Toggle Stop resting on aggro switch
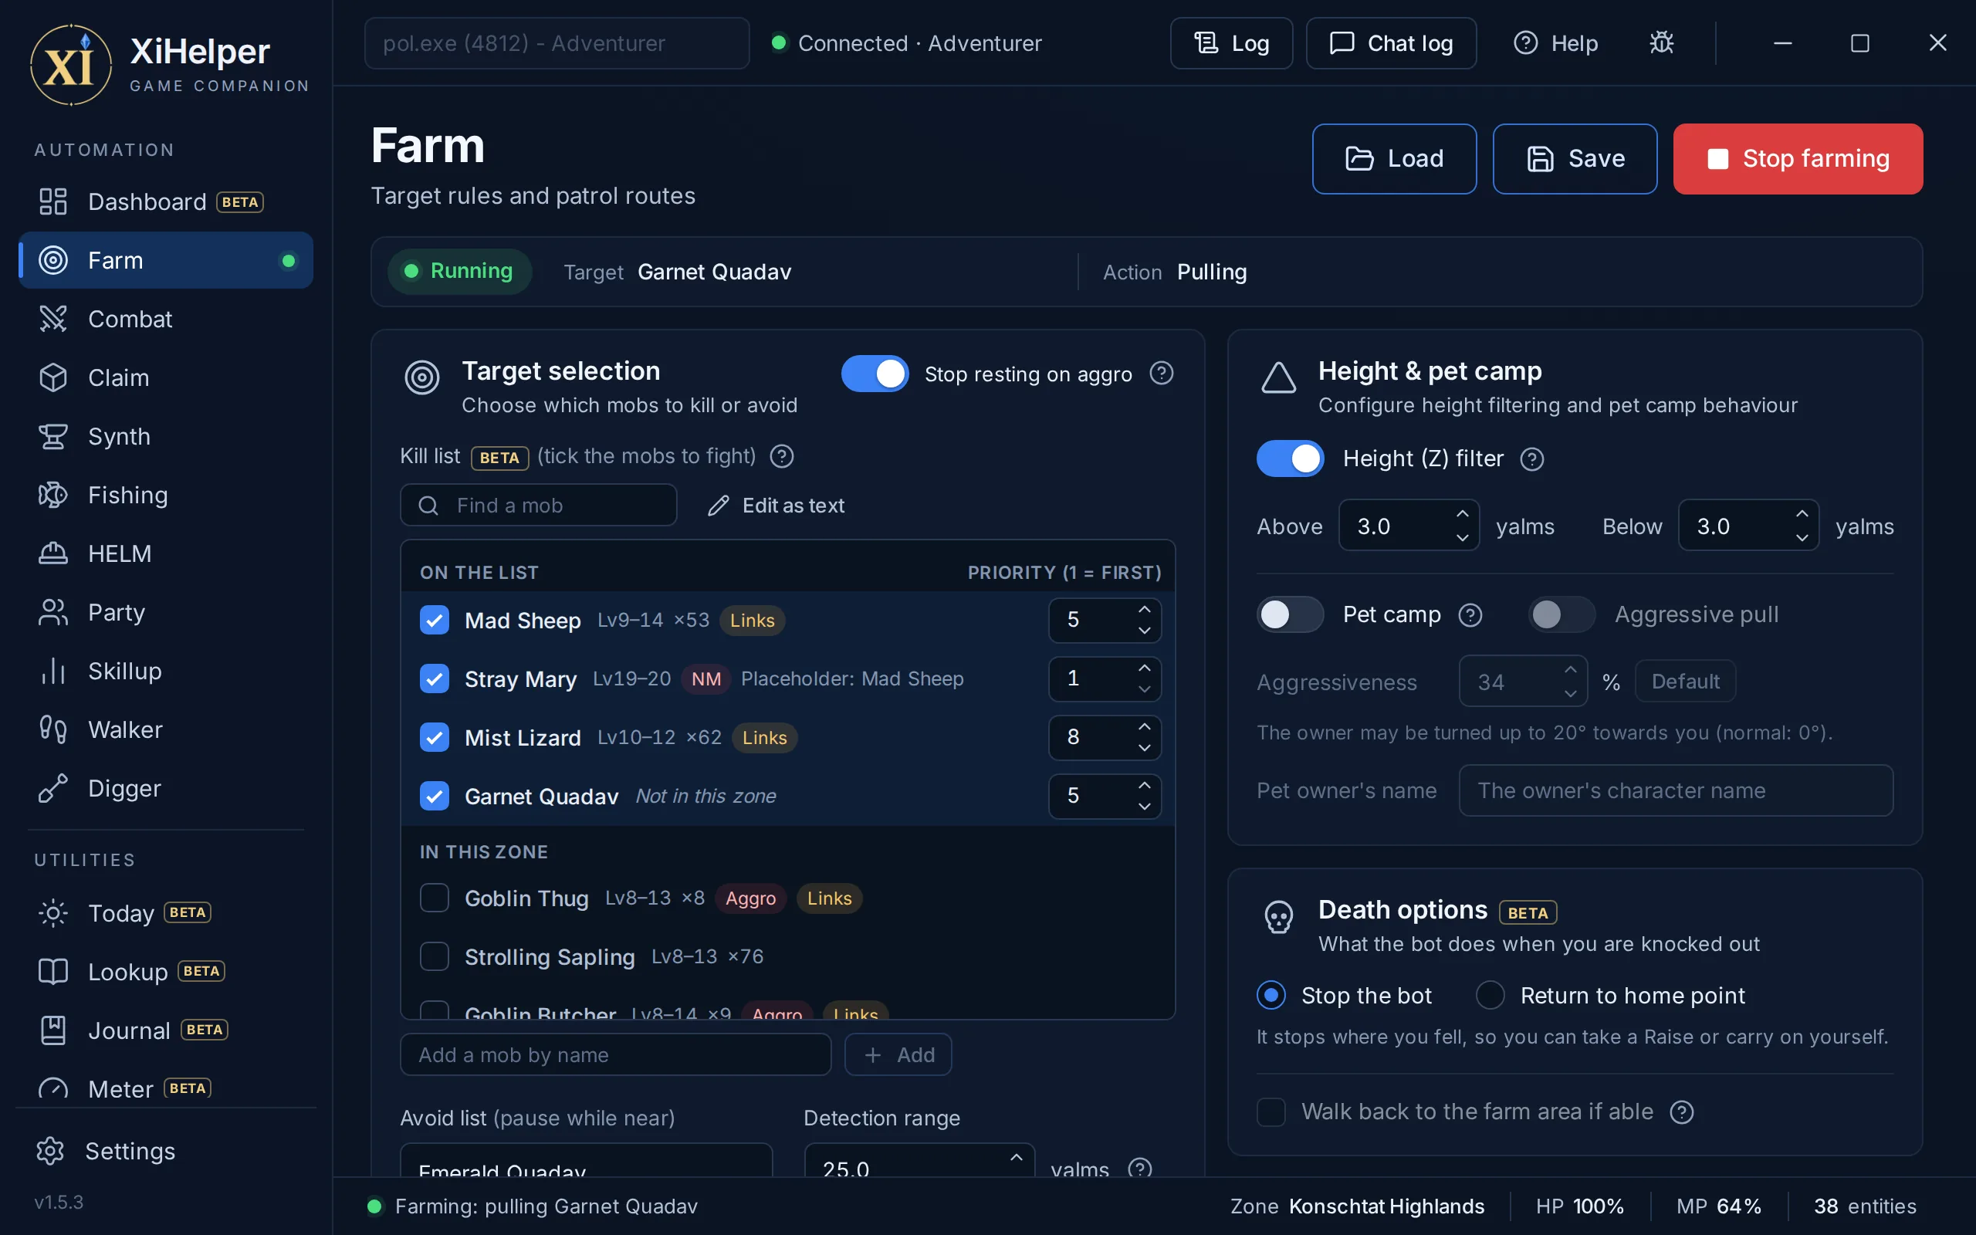Screen dimensions: 1976x1235 (x=875, y=374)
